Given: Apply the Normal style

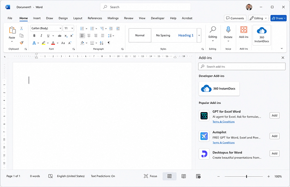Looking at the screenshot, I should click(x=140, y=35).
